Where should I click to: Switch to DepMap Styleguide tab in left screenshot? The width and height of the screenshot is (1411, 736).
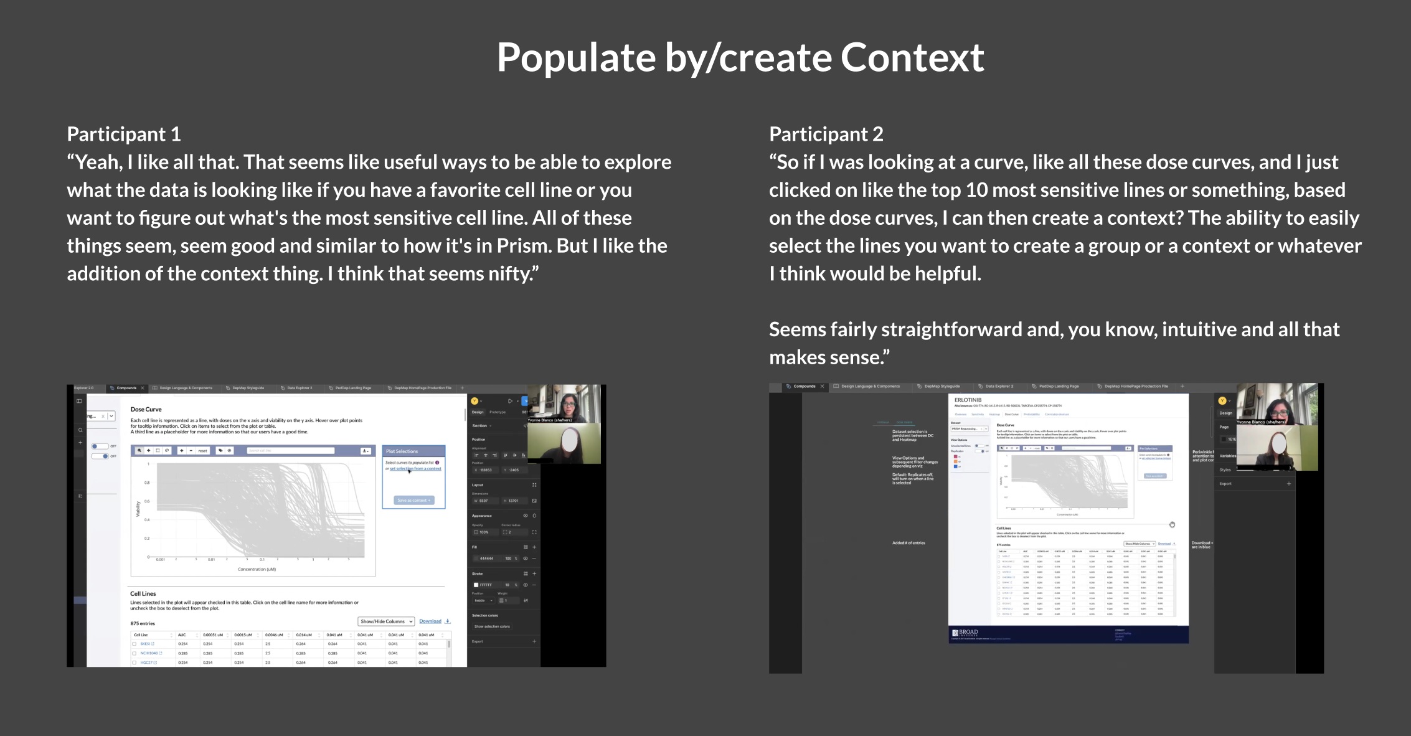click(x=248, y=388)
